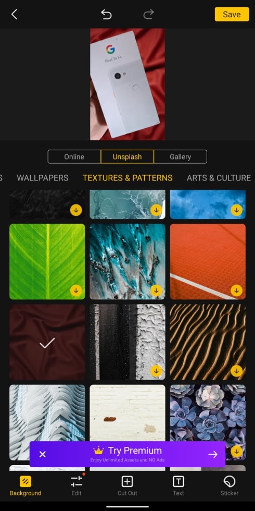
Task: Open the Cut Out tool
Action: pos(127,485)
